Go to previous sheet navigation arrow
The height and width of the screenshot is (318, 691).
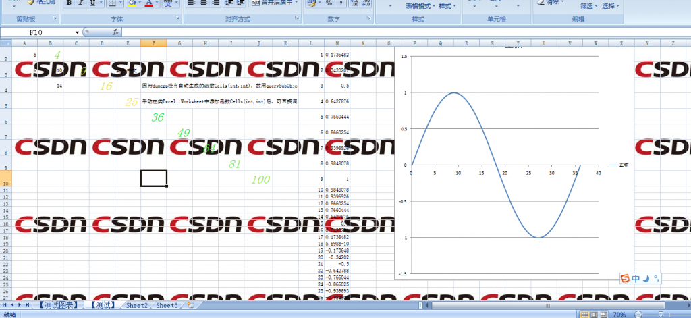click(12, 304)
